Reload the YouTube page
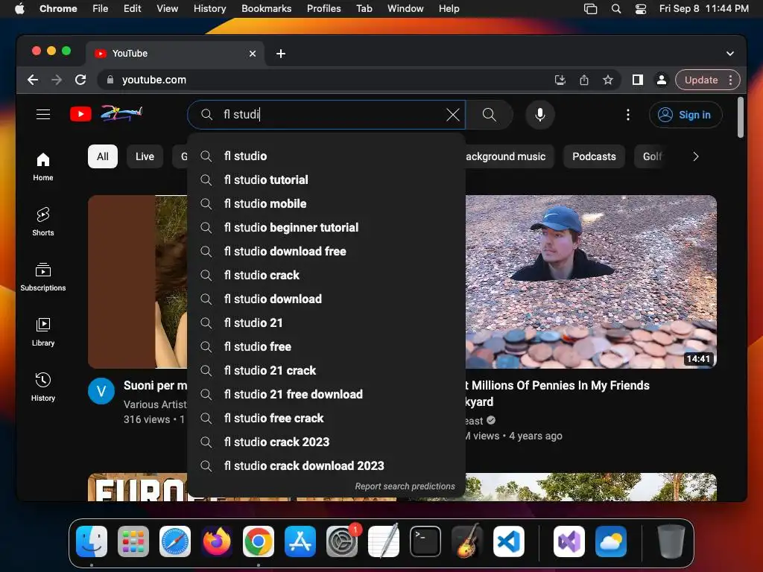 click(x=80, y=80)
